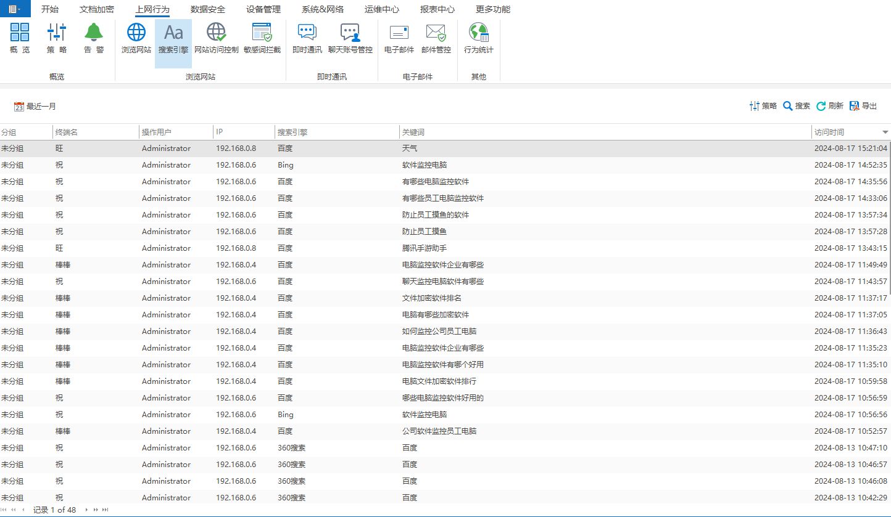Open the application menu button at top-left
This screenshot has height=517, width=891.
(x=15, y=9)
